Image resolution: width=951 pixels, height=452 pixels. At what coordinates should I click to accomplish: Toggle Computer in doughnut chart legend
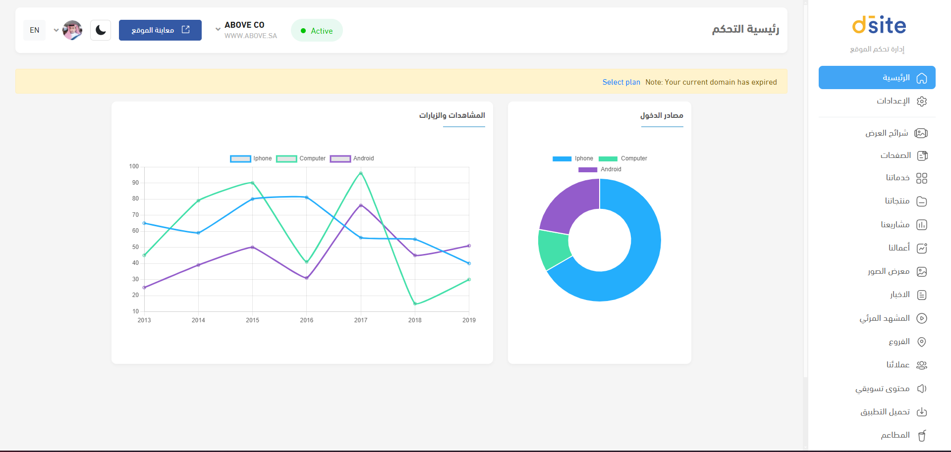tap(623, 158)
